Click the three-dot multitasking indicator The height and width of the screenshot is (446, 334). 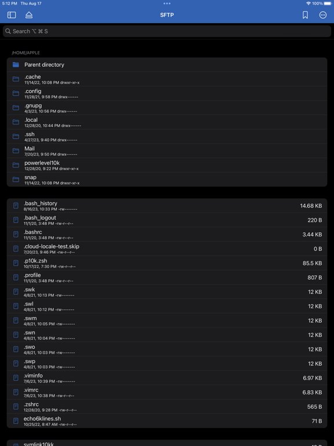(x=167, y=3)
